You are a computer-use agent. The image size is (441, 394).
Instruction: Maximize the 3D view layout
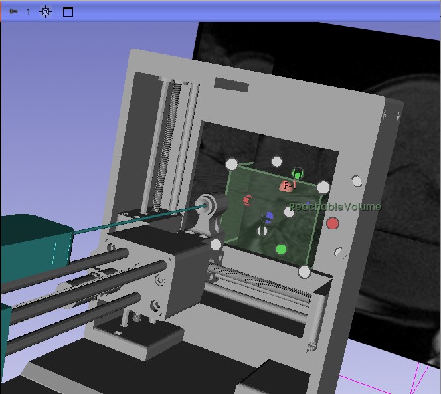pyautogui.click(x=68, y=11)
